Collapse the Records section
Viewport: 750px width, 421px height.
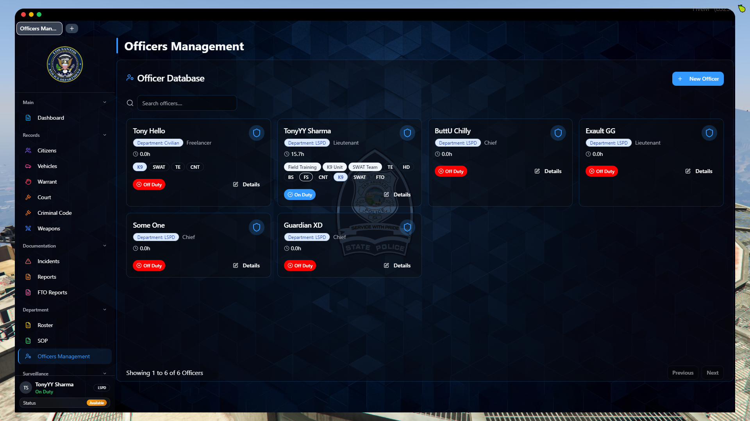[x=105, y=135]
